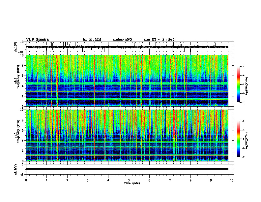The image size is (261, 202).
Task: Click the "station=ANG" header label
Action: (x=123, y=40)
